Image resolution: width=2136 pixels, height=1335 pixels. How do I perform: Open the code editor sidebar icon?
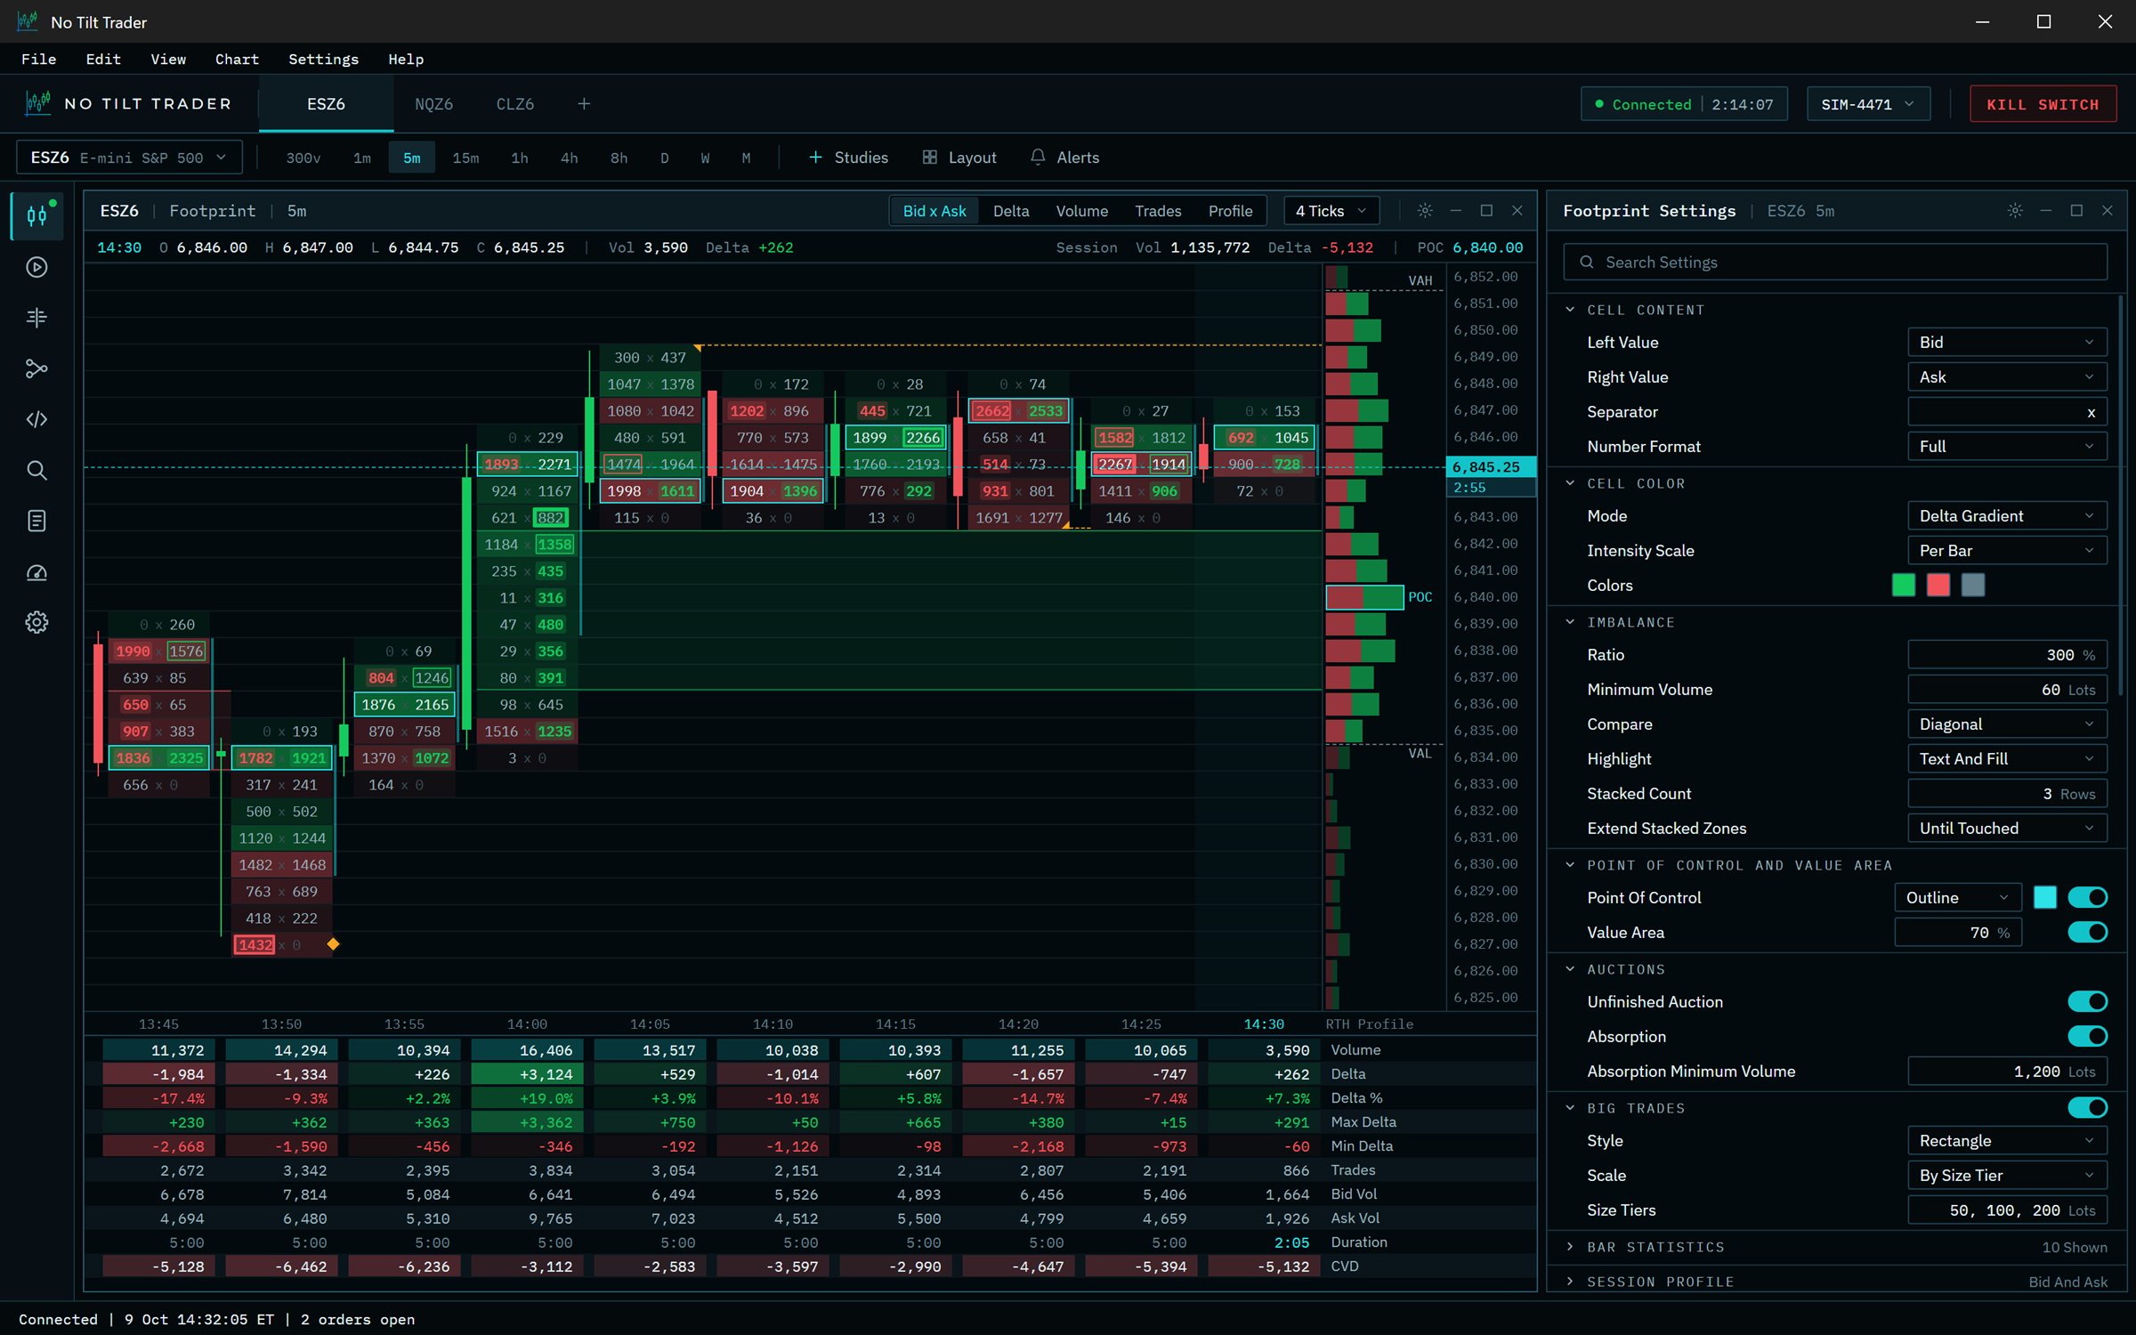pyautogui.click(x=36, y=419)
